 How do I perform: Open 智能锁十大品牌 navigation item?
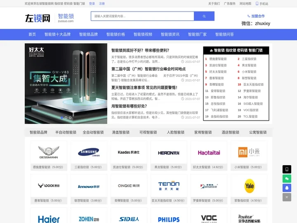point(57,34)
